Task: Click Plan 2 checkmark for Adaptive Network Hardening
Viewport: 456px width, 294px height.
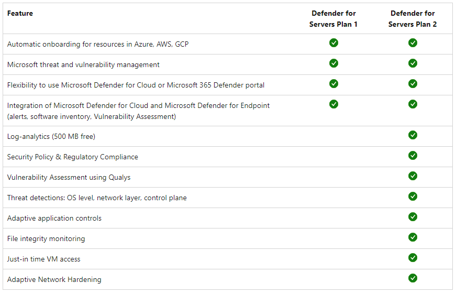Action: (x=413, y=278)
